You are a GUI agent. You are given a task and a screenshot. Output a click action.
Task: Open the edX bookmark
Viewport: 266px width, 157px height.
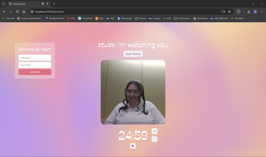(167, 18)
